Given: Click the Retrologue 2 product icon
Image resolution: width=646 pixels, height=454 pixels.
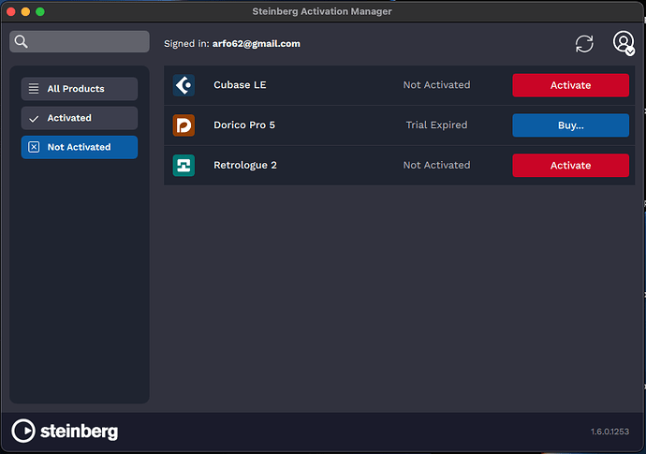Looking at the screenshot, I should coord(184,165).
